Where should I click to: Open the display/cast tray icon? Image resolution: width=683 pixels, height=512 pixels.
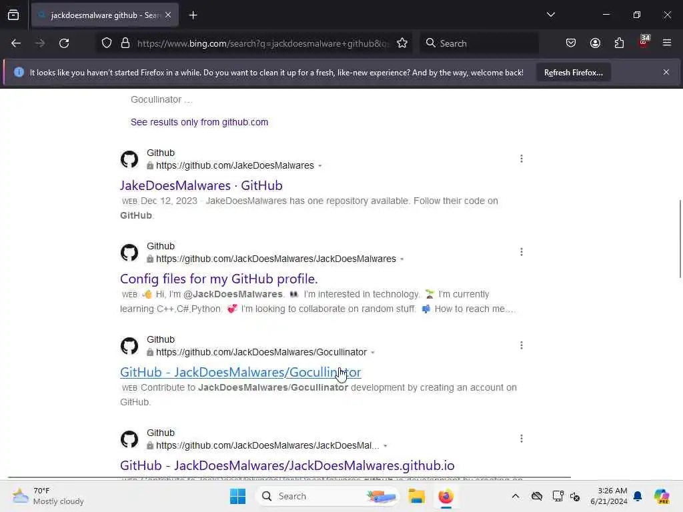[558, 496]
